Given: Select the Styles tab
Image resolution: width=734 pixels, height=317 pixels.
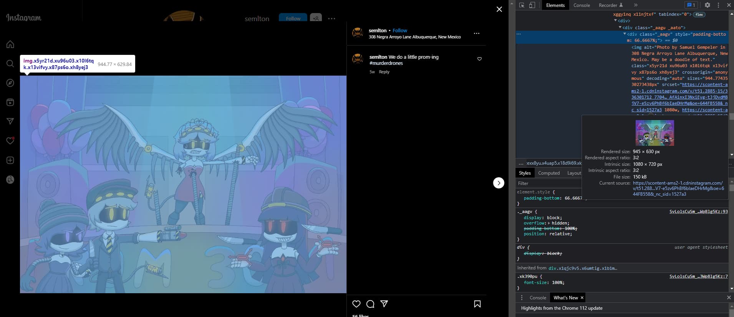Looking at the screenshot, I should point(525,173).
